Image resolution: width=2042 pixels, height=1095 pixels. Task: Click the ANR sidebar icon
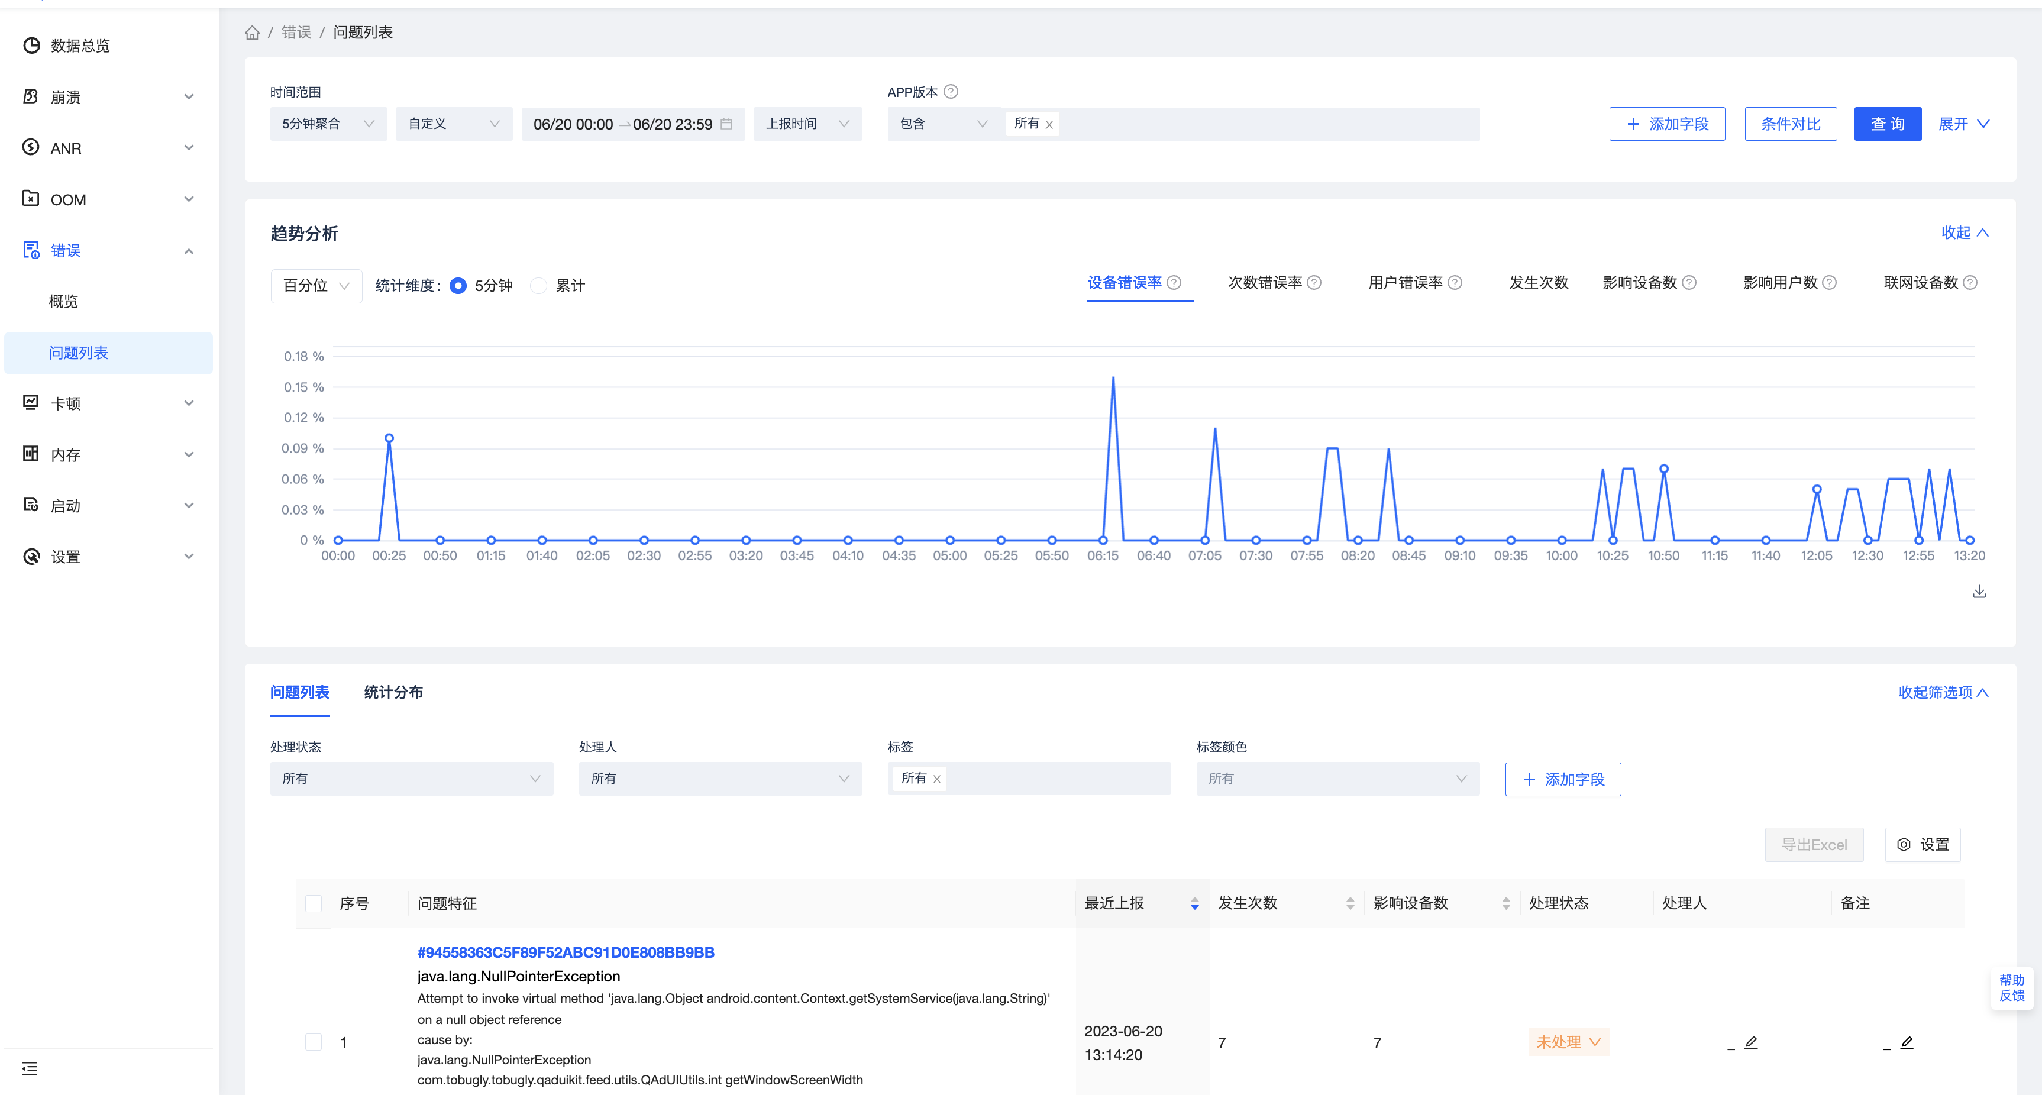click(31, 147)
